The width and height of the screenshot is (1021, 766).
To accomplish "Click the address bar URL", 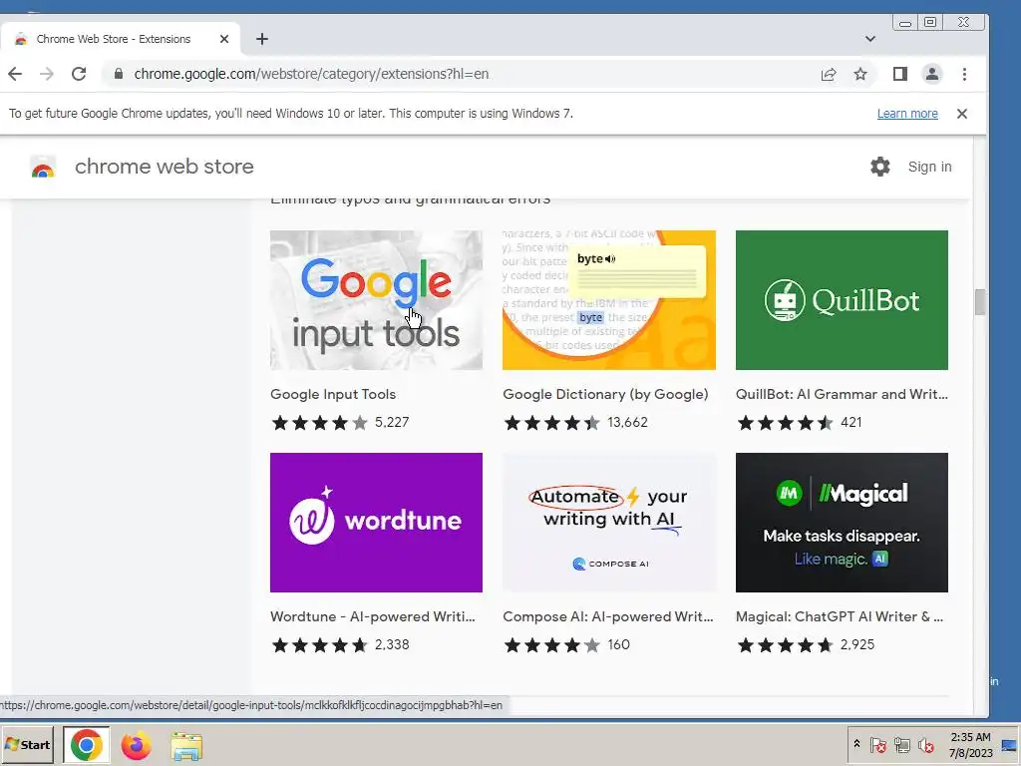I will (311, 74).
